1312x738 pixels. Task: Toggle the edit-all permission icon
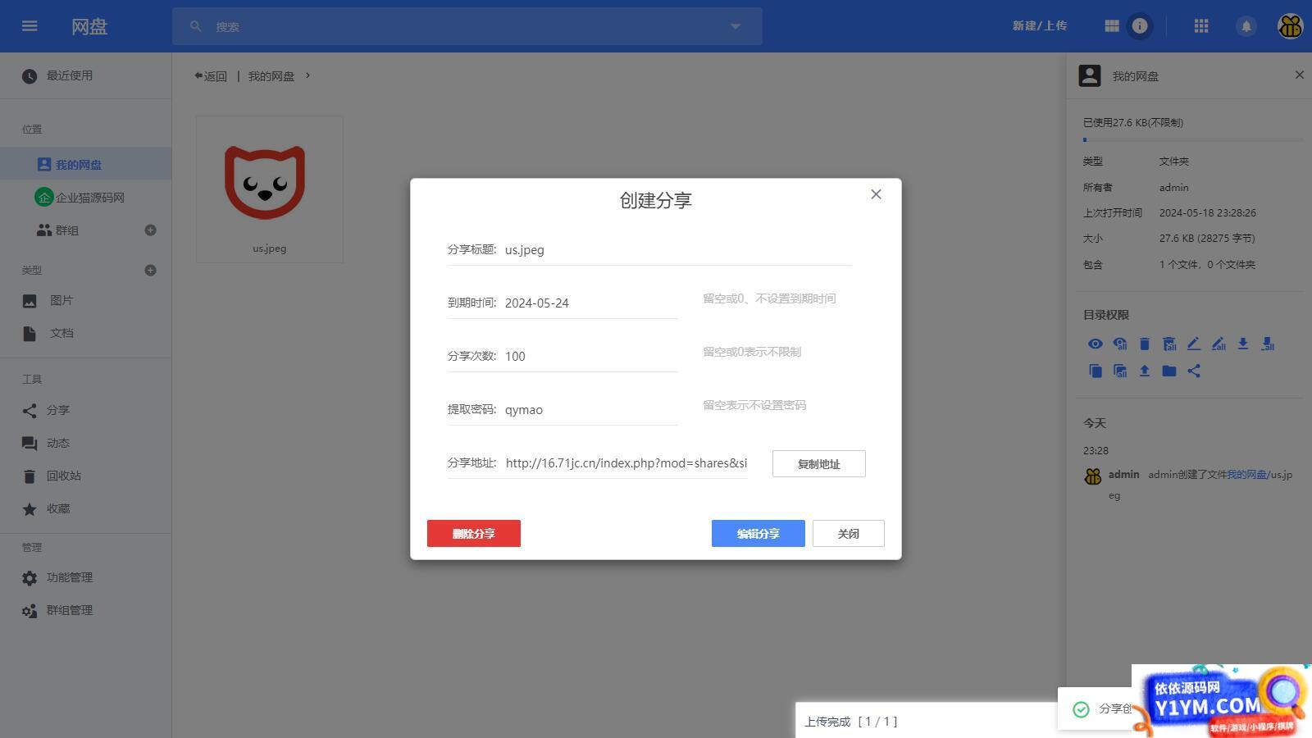tap(1219, 344)
